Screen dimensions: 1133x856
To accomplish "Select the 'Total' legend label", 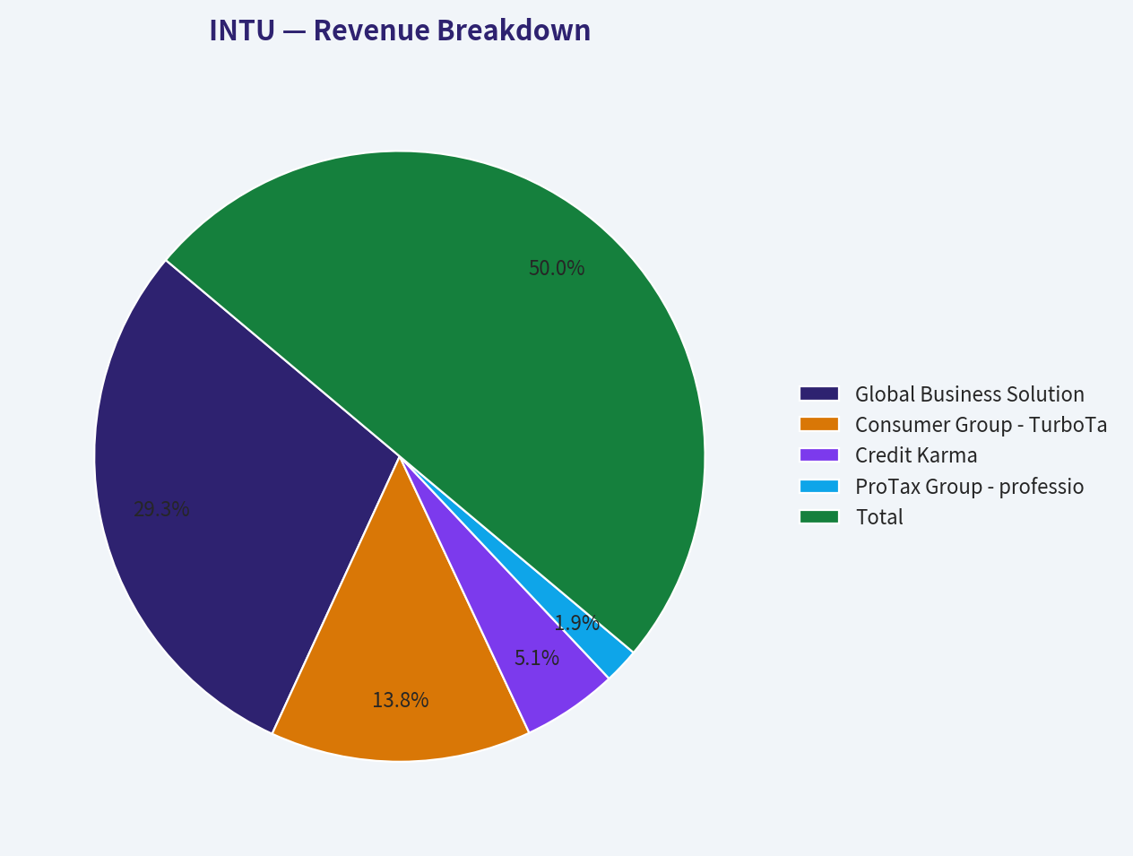I will (879, 517).
